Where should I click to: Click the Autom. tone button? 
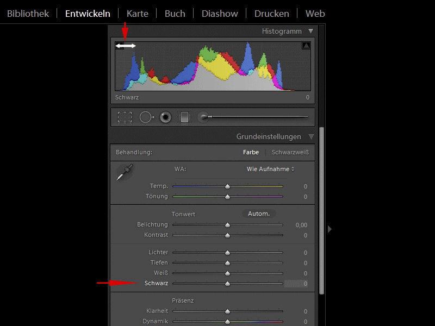pyautogui.click(x=259, y=214)
